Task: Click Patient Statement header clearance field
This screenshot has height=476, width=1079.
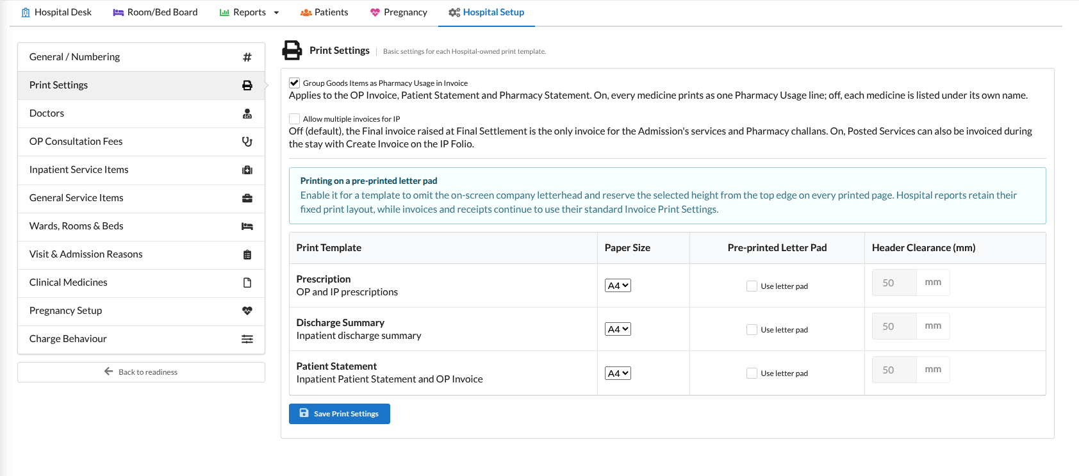Action: tap(894, 370)
